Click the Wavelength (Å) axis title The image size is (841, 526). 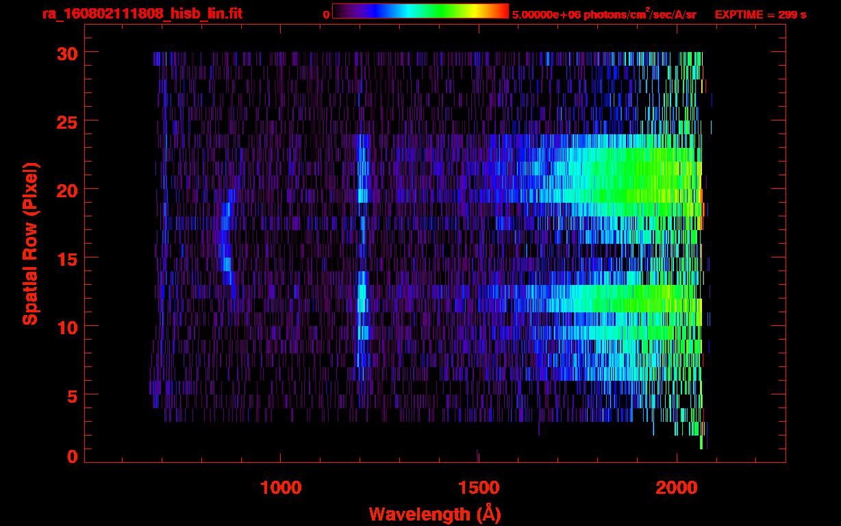click(435, 514)
